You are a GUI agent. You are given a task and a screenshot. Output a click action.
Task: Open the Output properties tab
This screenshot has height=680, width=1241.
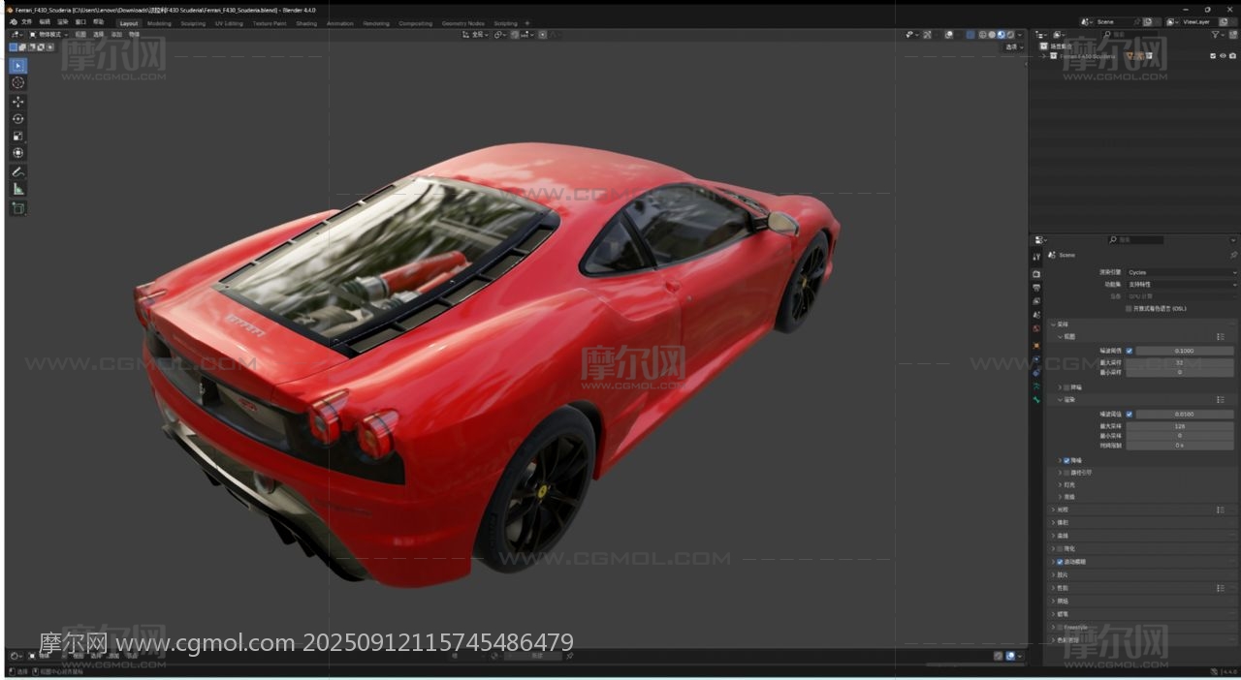1036,288
